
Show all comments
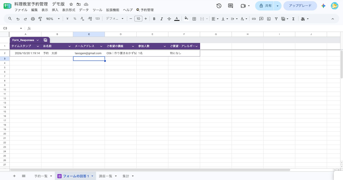231,6
